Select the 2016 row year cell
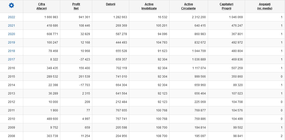 [x=11, y=68]
